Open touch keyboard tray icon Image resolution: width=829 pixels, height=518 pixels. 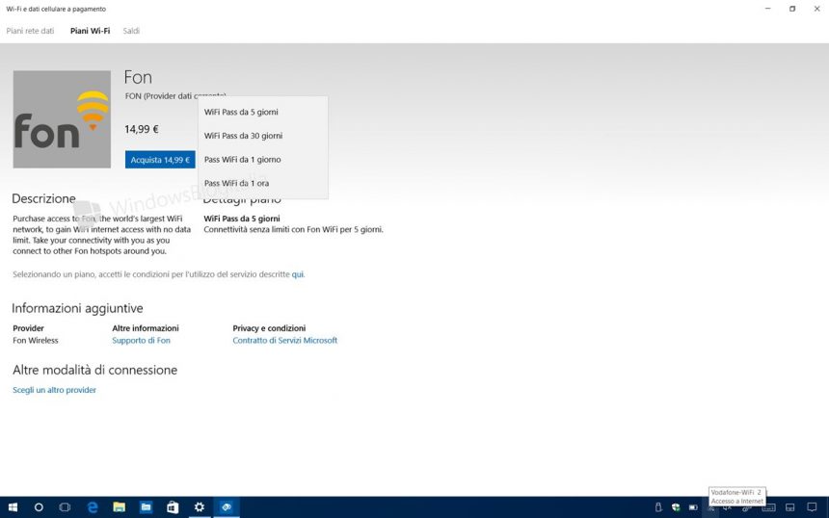[x=768, y=508]
